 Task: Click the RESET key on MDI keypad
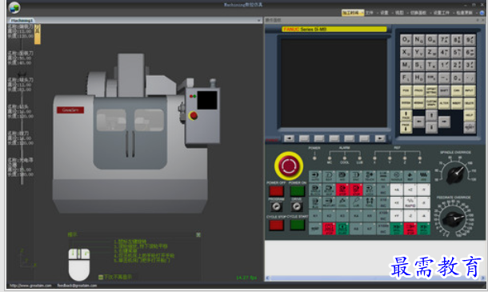tap(470, 127)
